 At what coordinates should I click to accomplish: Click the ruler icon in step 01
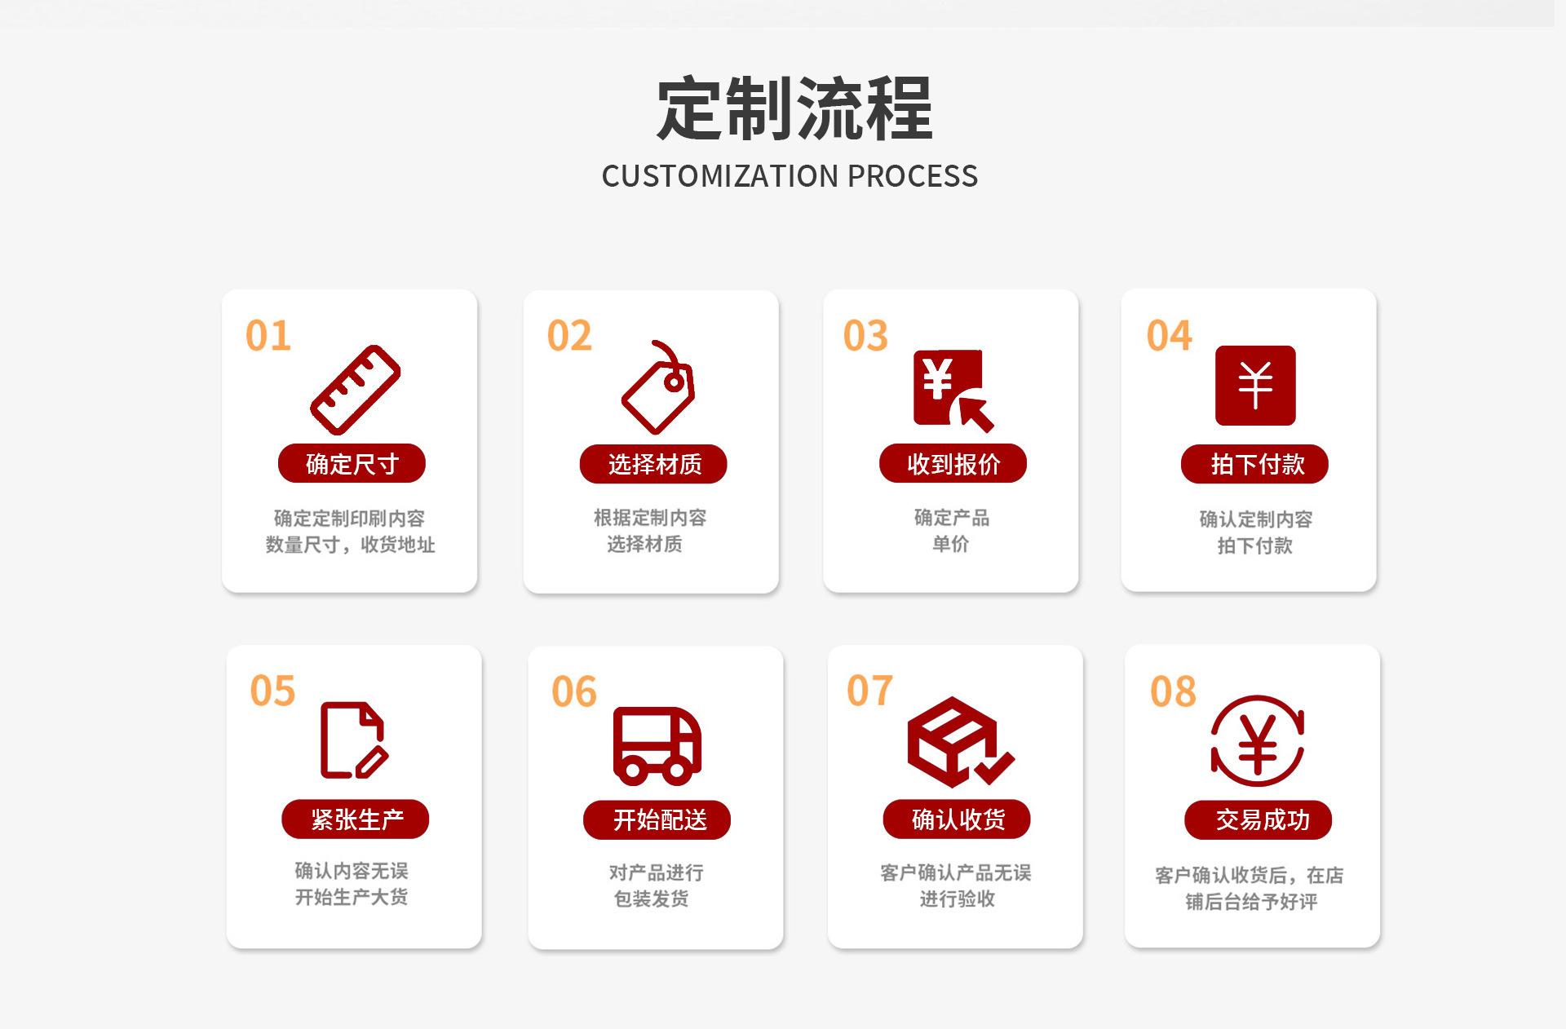point(355,389)
